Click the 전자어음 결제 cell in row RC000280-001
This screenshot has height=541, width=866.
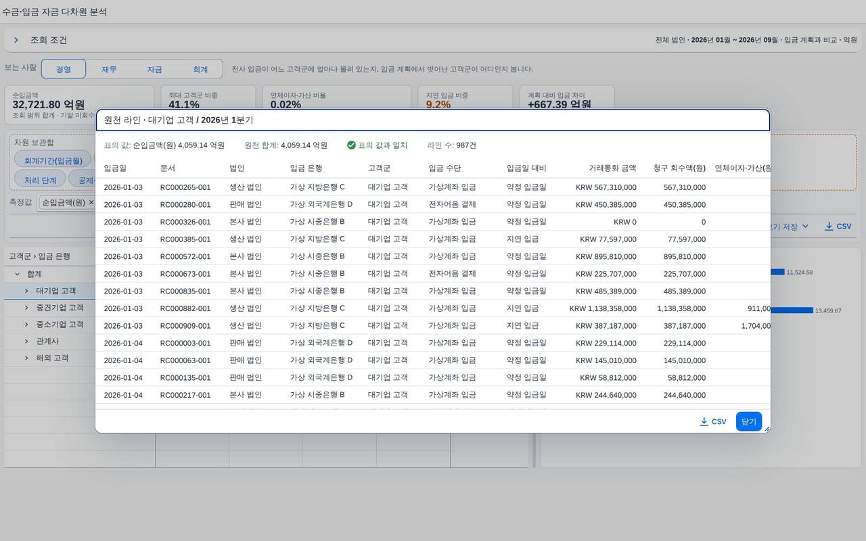[x=452, y=204]
